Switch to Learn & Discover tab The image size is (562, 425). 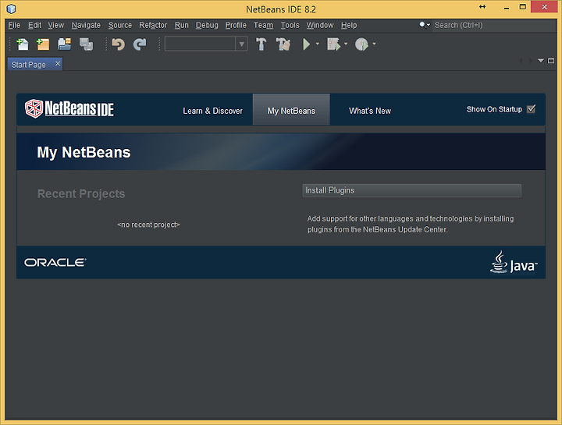tap(212, 111)
